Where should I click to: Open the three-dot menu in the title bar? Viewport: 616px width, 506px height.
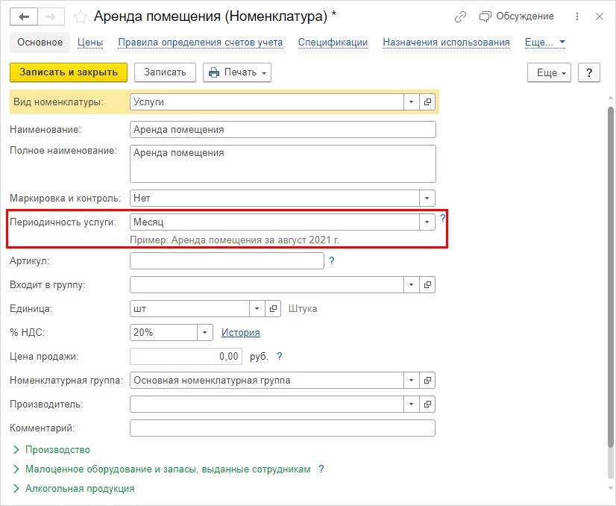577,16
